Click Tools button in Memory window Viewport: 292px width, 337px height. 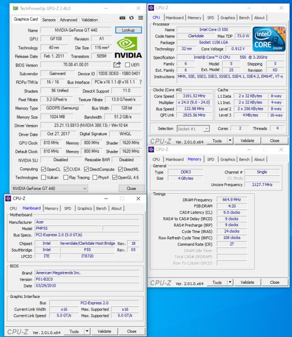click(x=217, y=282)
